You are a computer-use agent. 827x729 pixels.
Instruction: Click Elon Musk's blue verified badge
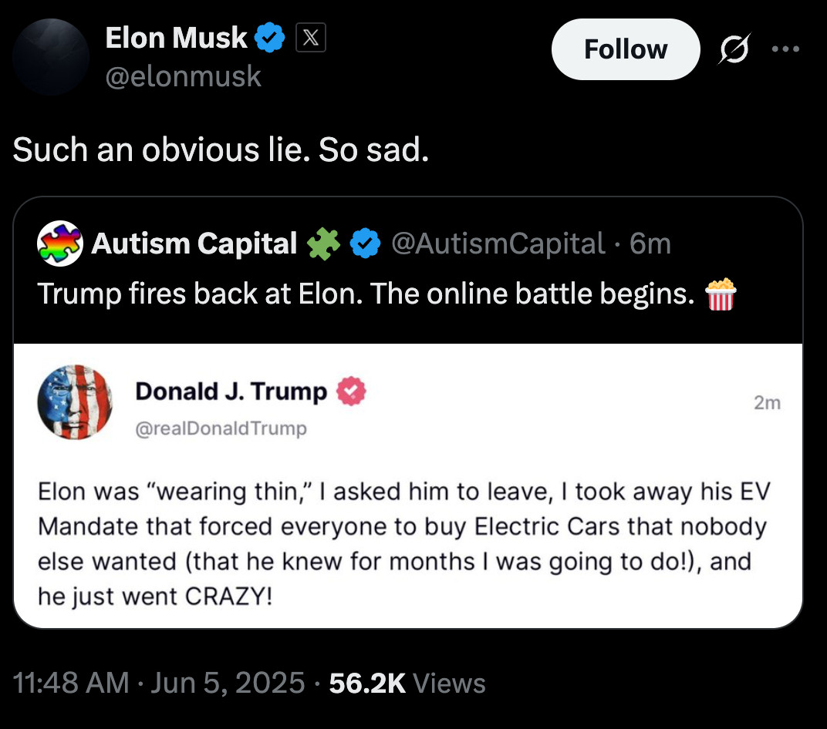[271, 38]
